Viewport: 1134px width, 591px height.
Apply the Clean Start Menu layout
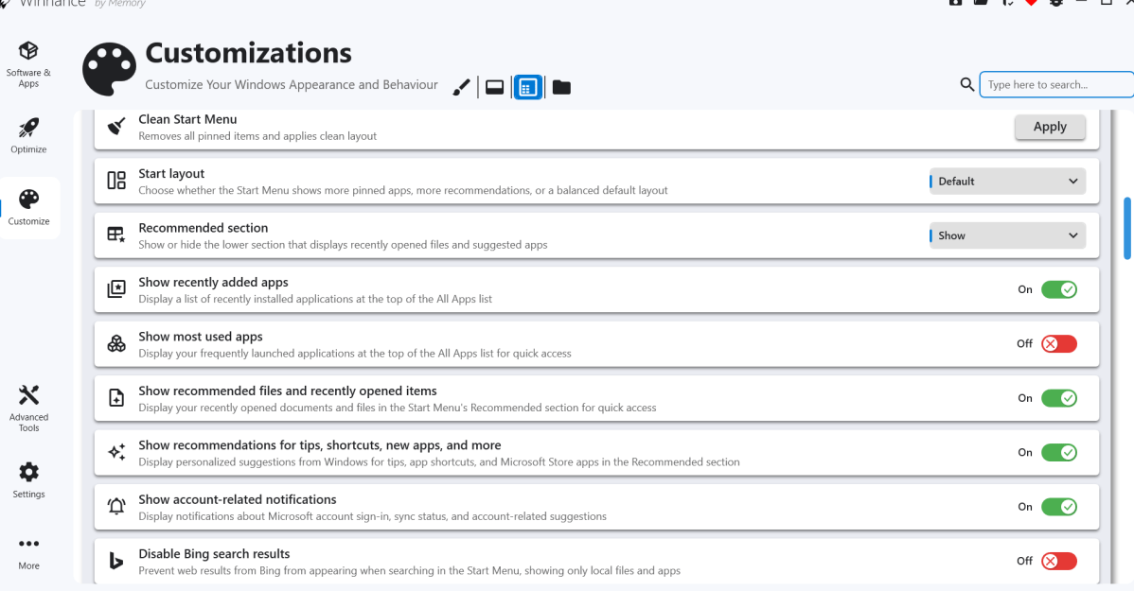(x=1050, y=127)
